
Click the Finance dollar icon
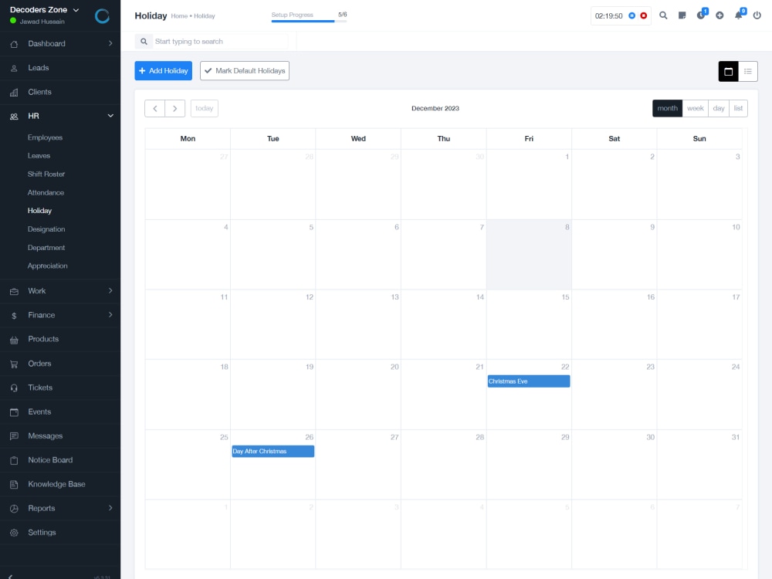14,316
